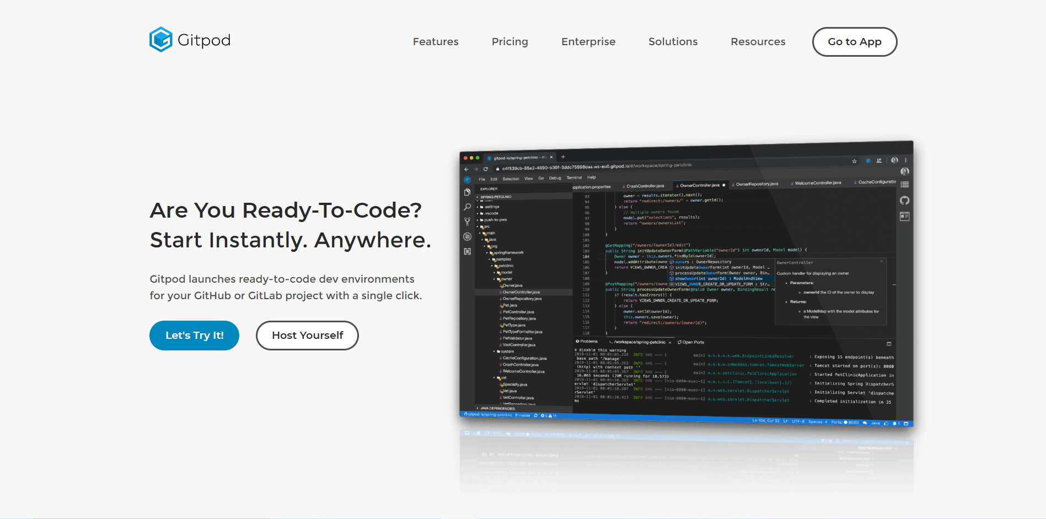The height and width of the screenshot is (519, 1046).
Task: Select the Search magnifier icon in IDE sidebar
Action: click(x=467, y=207)
